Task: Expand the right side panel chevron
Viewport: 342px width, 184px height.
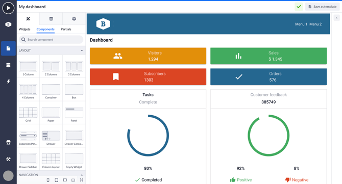Action: [x=336, y=18]
